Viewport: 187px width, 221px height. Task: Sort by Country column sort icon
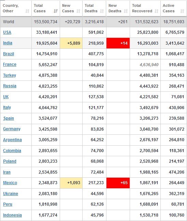(x=27, y=11)
